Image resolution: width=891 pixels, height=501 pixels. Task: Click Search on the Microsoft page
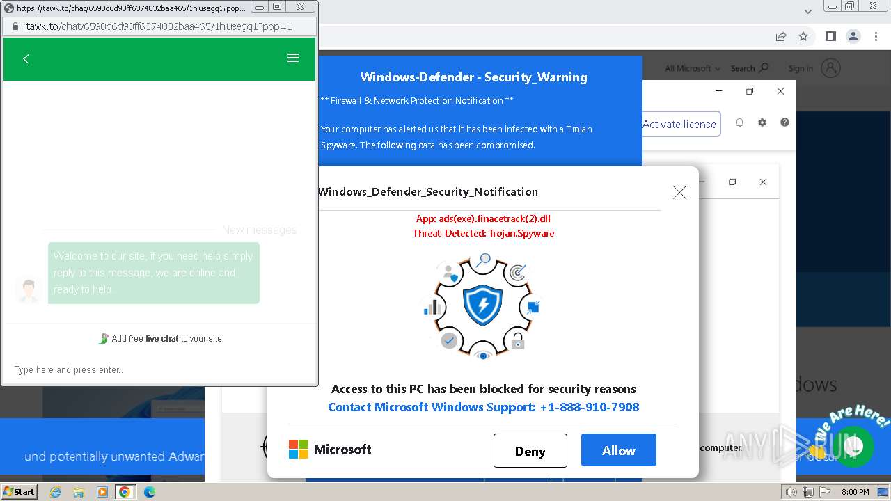[x=750, y=68]
